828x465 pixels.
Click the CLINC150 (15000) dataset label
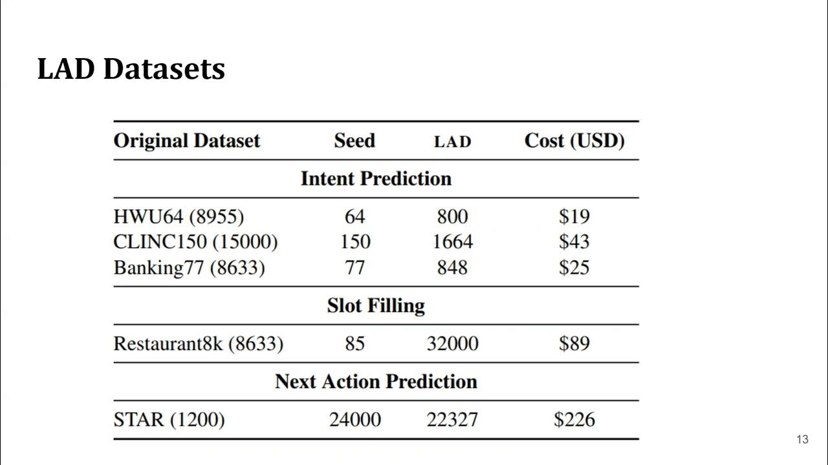click(x=195, y=242)
